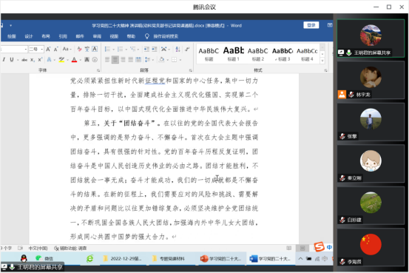Apply the 标题 1 heading style
The height and width of the screenshot is (273, 409).
click(233, 53)
